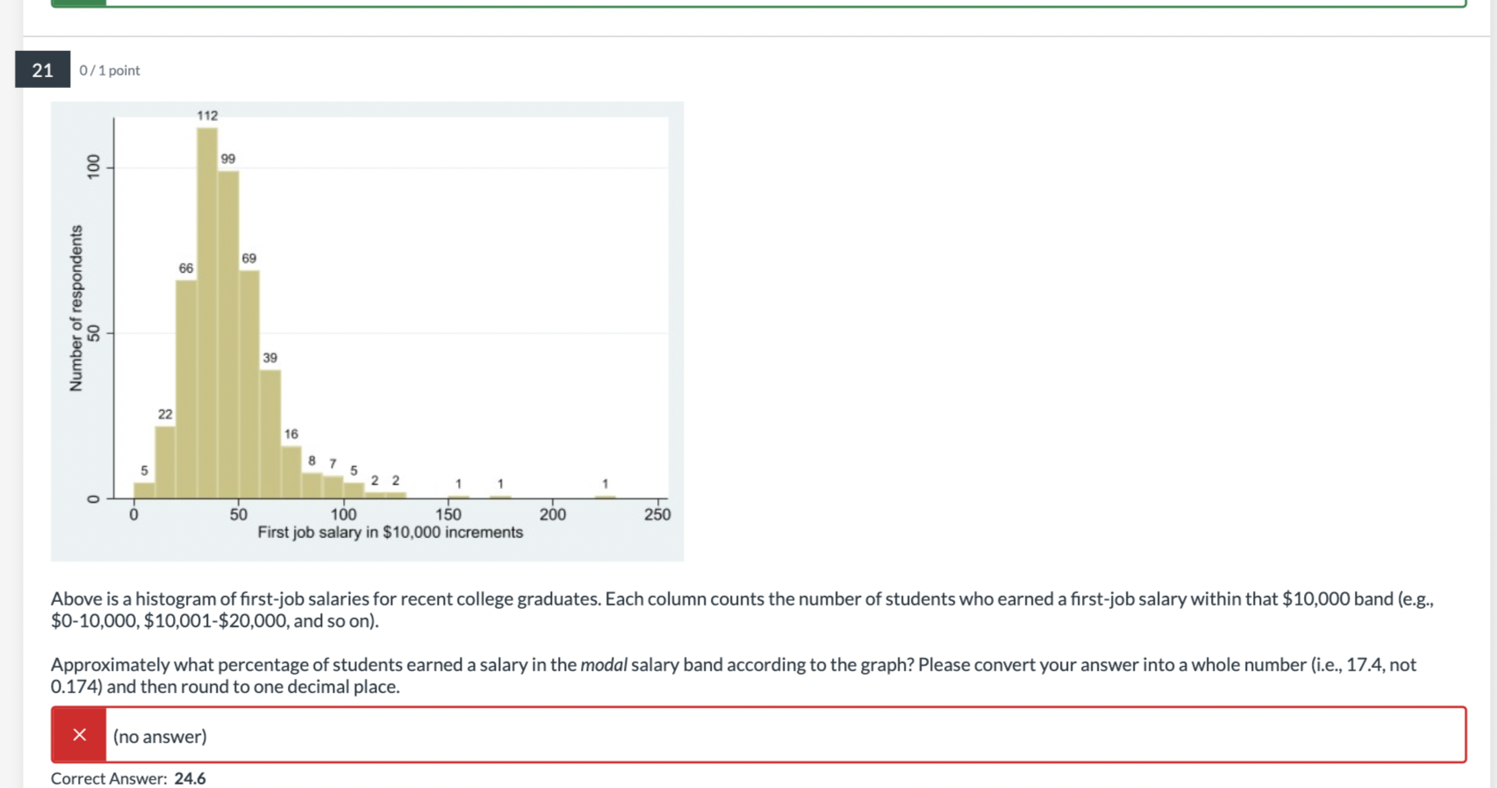Click the bar label "69" in histogram
This screenshot has width=1497, height=788.
point(249,258)
